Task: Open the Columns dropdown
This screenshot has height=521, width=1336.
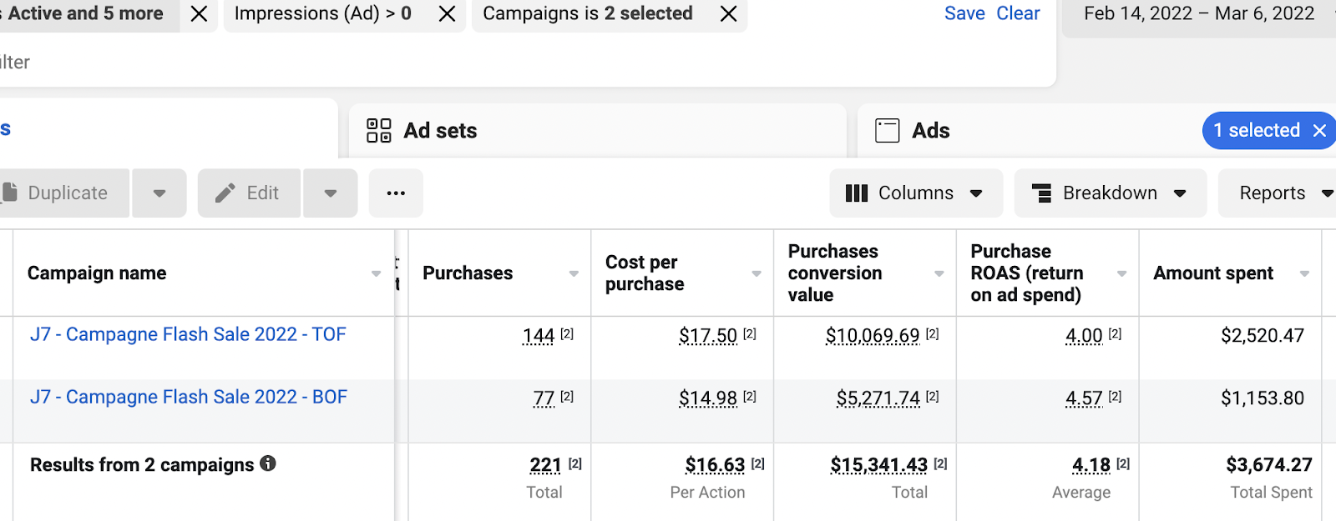Action: [x=914, y=193]
